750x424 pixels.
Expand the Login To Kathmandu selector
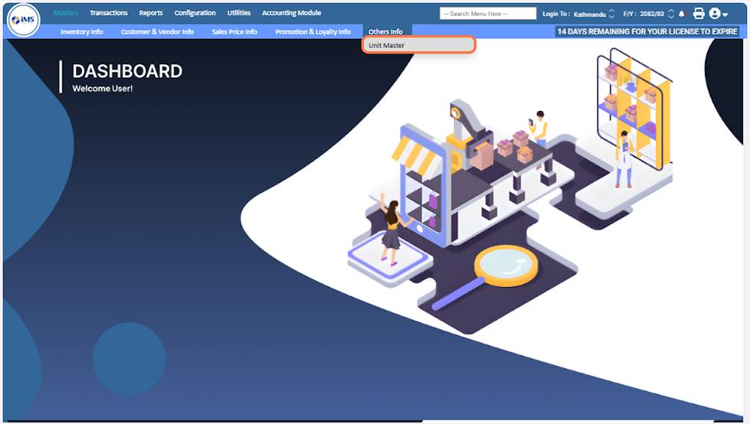611,14
